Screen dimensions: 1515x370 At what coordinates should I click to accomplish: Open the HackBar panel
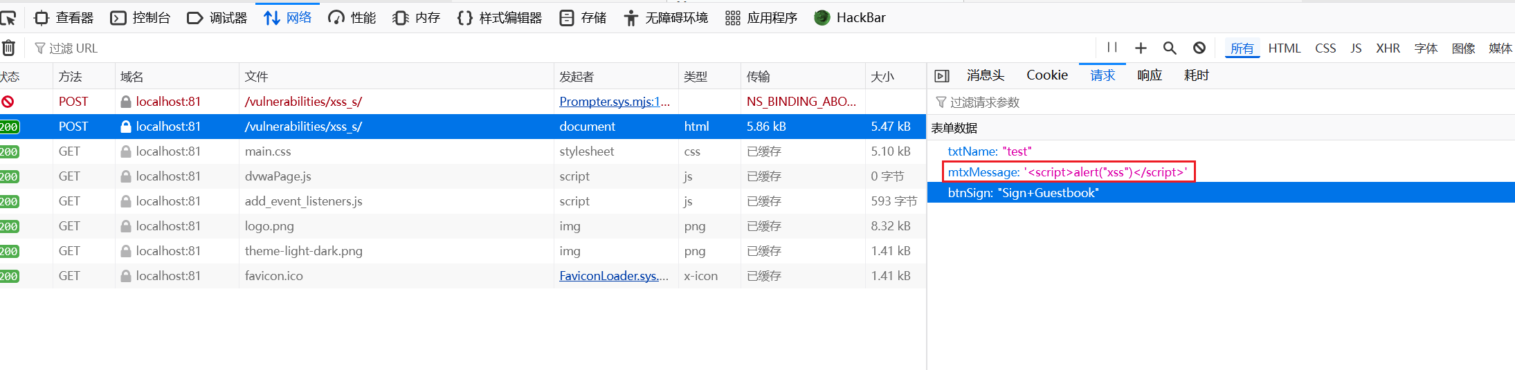[850, 18]
